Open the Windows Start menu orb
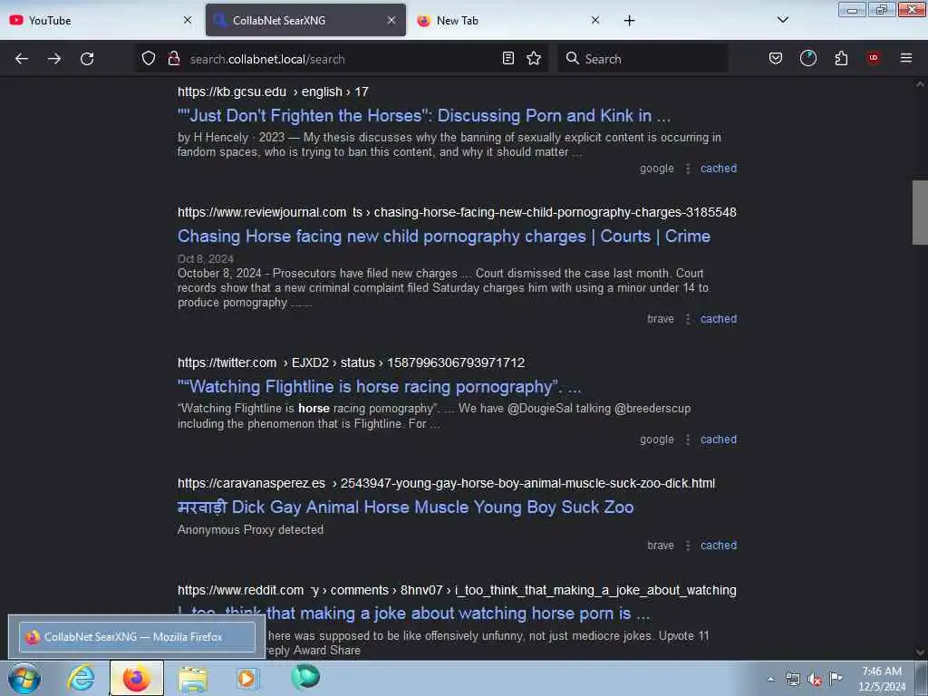 [x=24, y=678]
